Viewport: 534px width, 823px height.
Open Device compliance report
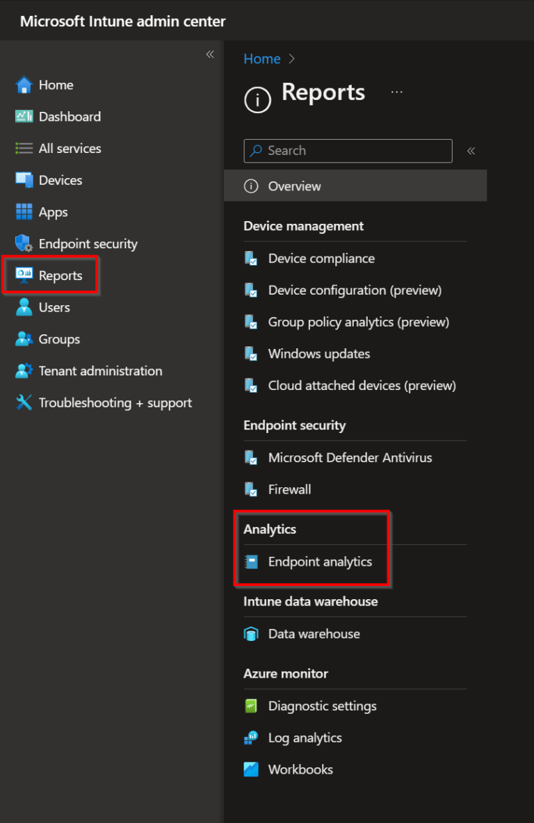pos(321,259)
